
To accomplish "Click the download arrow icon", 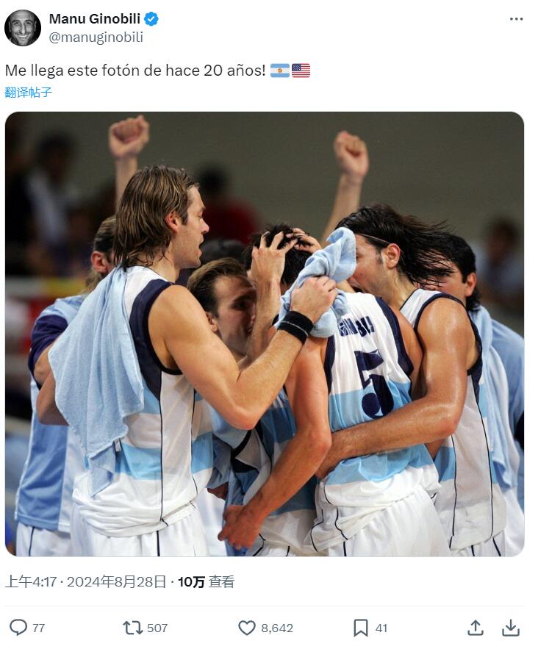I will [x=511, y=628].
